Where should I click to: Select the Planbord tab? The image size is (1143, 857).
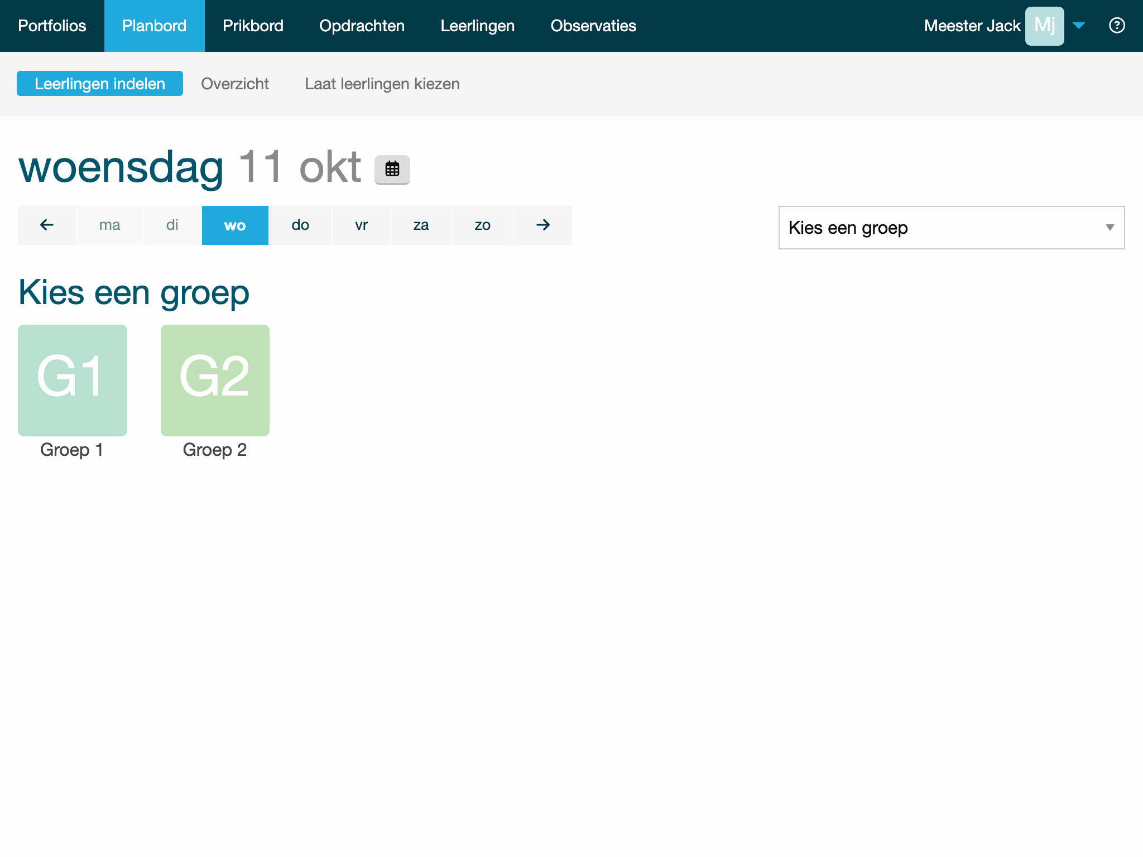(154, 26)
